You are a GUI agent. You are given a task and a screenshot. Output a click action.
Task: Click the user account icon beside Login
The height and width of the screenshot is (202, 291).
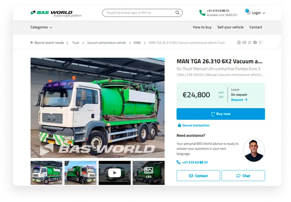coord(248,12)
